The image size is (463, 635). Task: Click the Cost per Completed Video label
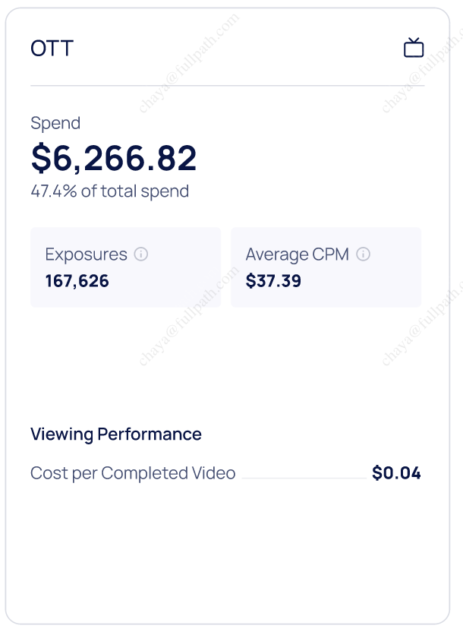pyautogui.click(x=133, y=473)
